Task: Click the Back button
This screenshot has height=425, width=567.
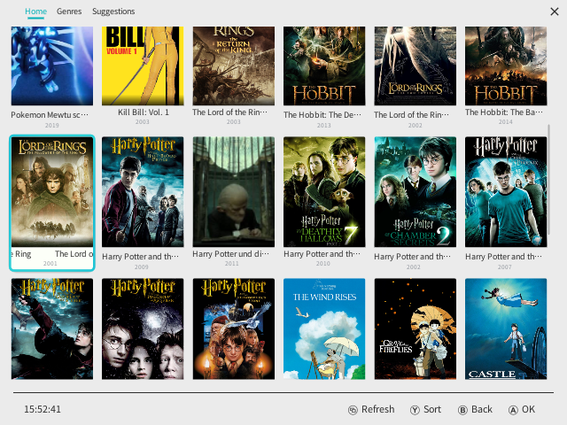Action: [475, 409]
